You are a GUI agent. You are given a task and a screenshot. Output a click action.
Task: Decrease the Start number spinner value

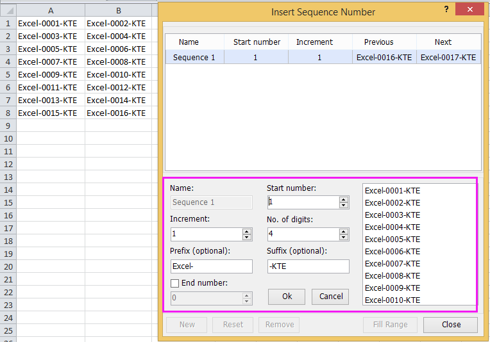[344, 205]
